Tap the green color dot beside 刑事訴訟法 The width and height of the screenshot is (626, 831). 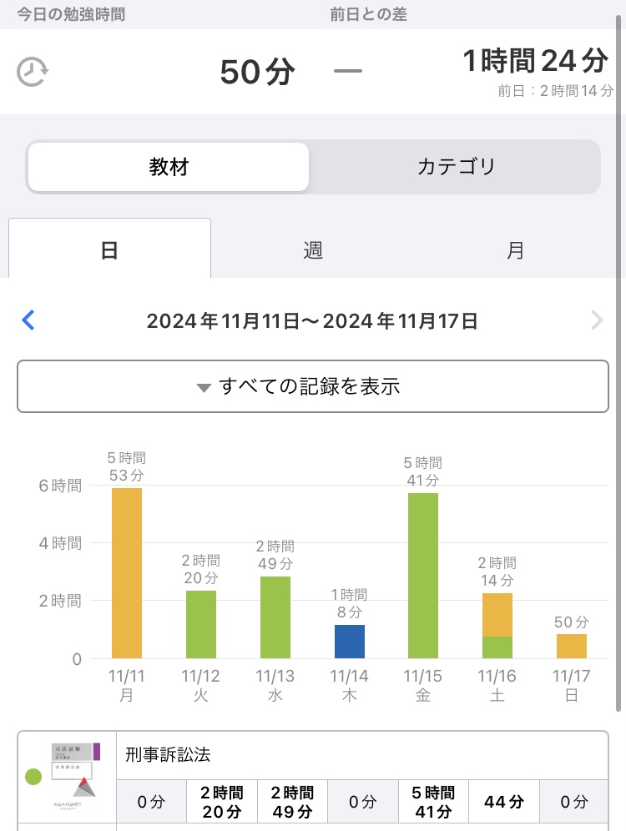pyautogui.click(x=34, y=778)
